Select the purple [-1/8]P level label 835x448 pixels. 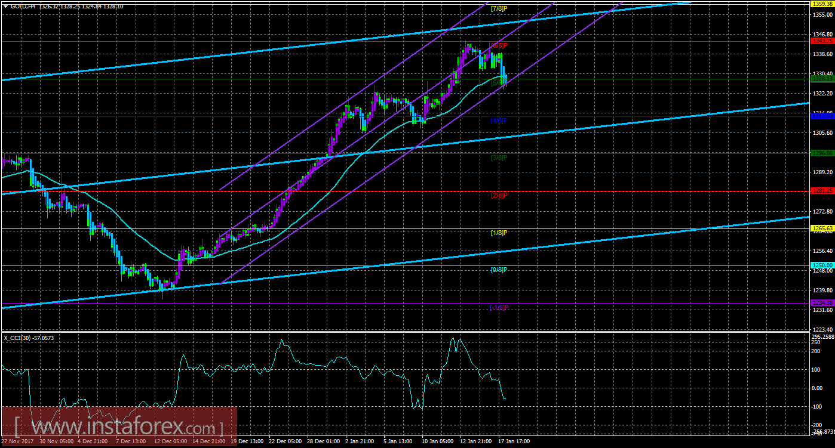(x=499, y=307)
